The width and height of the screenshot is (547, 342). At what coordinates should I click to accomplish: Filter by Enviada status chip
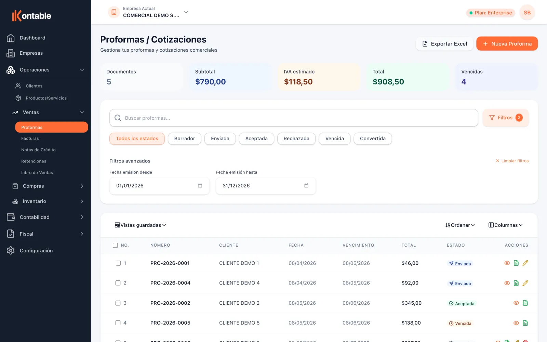click(x=220, y=139)
